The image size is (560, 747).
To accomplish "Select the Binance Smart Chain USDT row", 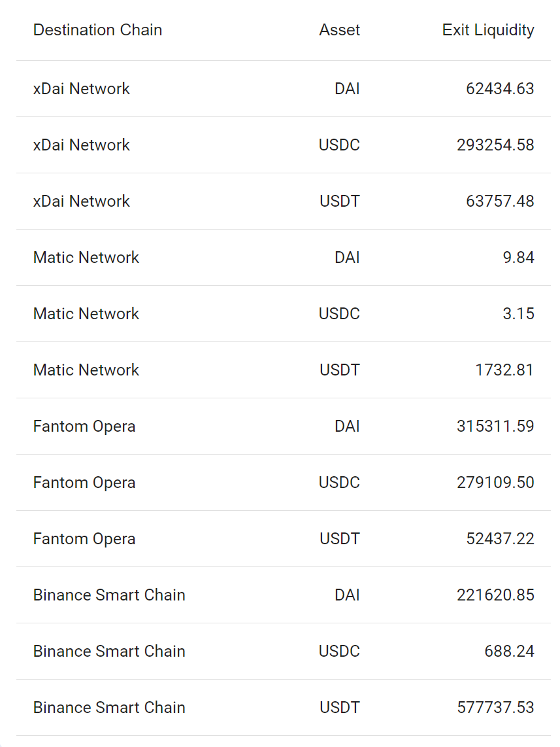I will click(284, 707).
